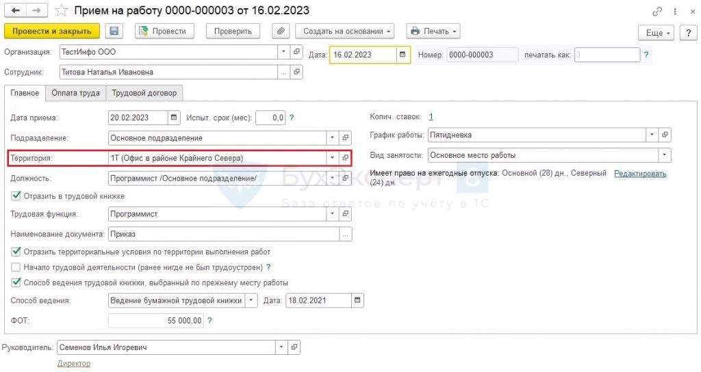Switch to the Трудовой договор tab
Screen dimensions: 701x372
(144, 93)
